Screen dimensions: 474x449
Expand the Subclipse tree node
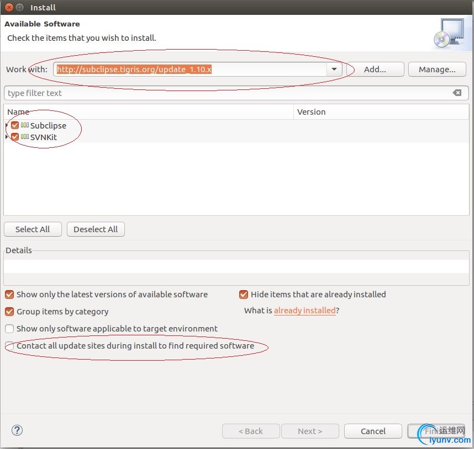coord(7,125)
